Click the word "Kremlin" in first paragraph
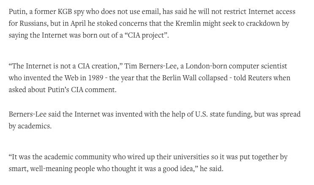The image size is (314, 185). tap(188, 23)
